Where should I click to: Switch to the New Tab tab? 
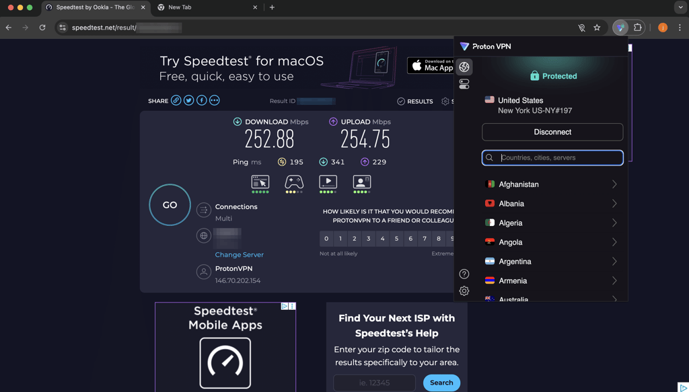[x=207, y=7]
